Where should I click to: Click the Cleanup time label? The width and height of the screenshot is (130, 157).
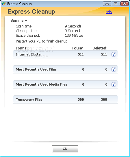[27, 31]
